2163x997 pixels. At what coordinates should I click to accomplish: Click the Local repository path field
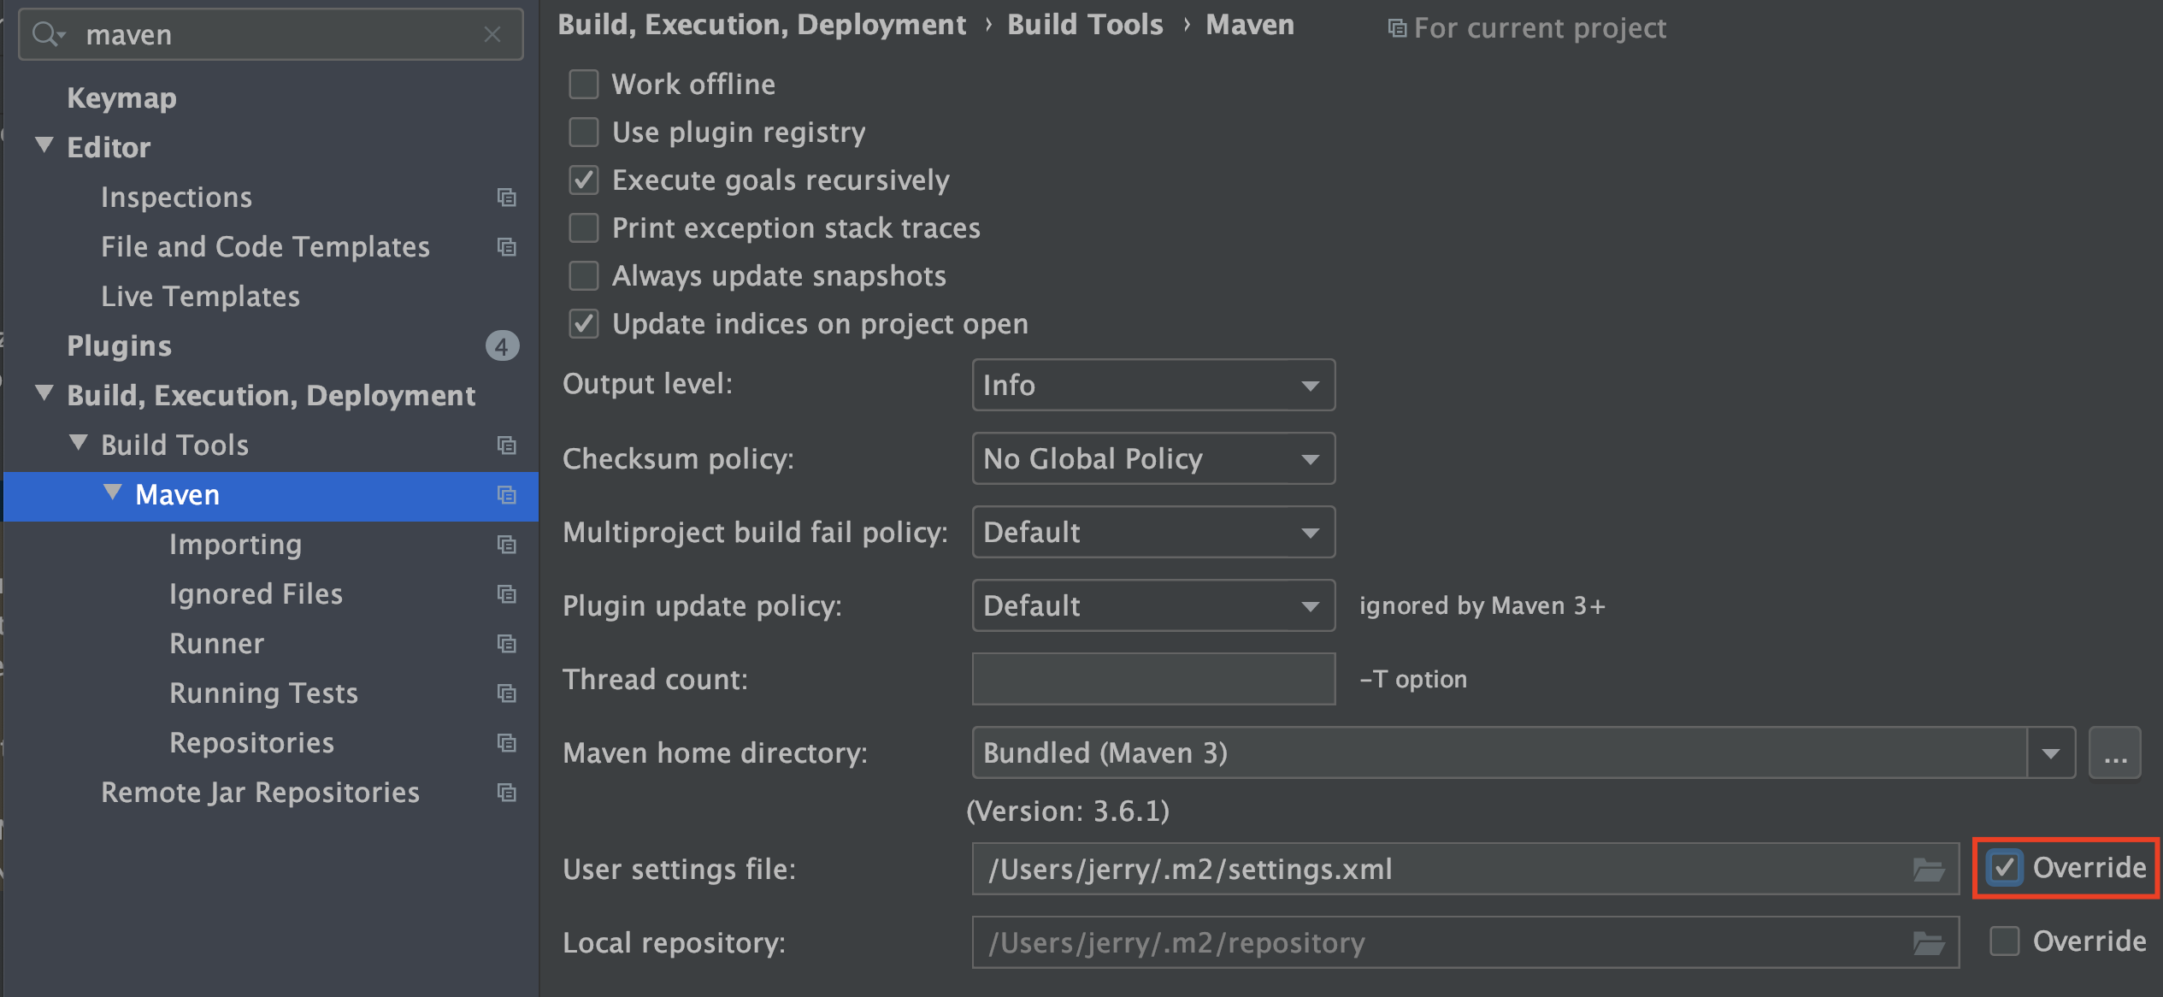tap(1465, 942)
